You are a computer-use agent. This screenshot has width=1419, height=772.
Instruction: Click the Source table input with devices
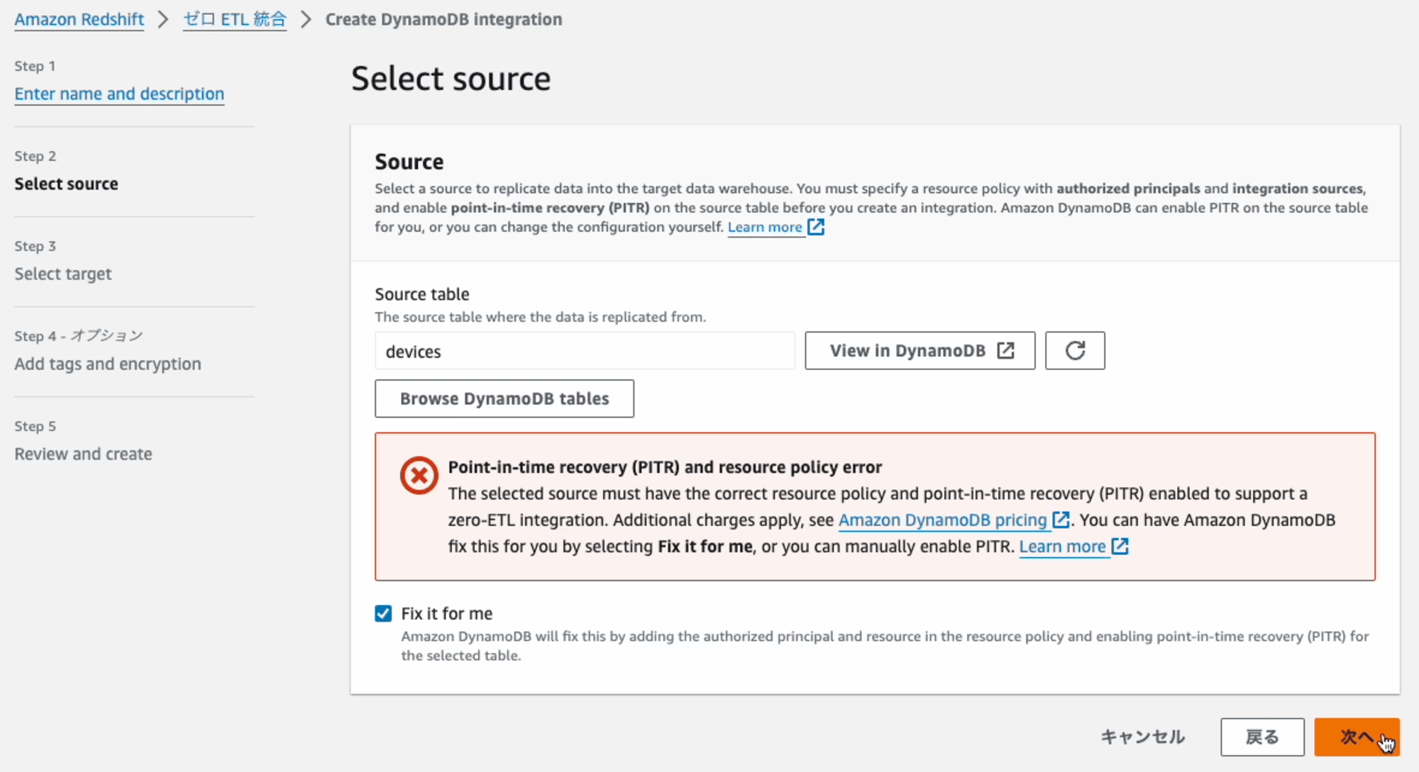pyautogui.click(x=585, y=351)
